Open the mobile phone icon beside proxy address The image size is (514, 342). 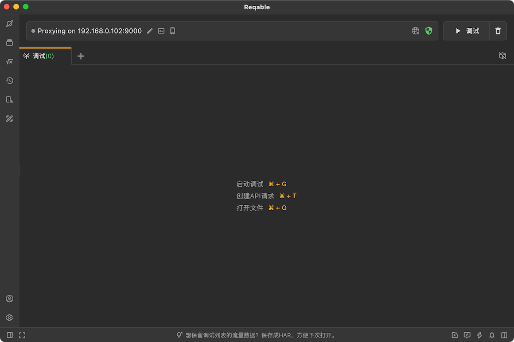172,31
